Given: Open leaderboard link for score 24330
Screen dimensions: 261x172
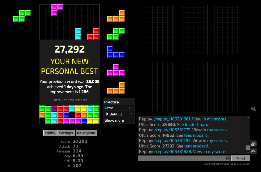Looking at the screenshot, I should [197, 124].
